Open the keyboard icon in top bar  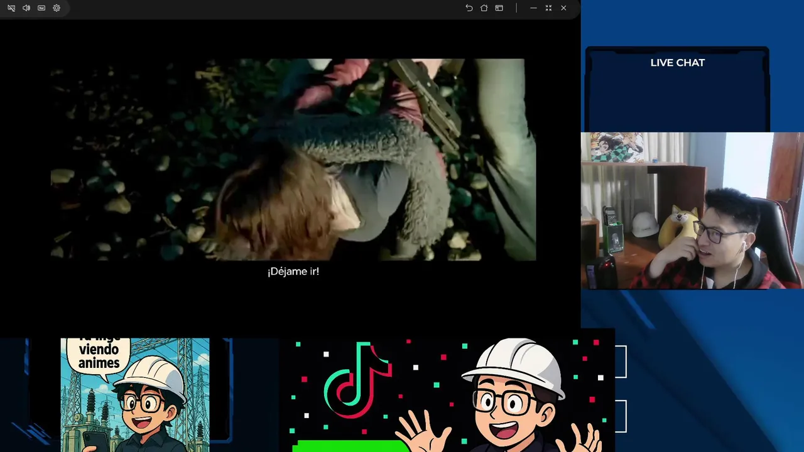click(41, 8)
